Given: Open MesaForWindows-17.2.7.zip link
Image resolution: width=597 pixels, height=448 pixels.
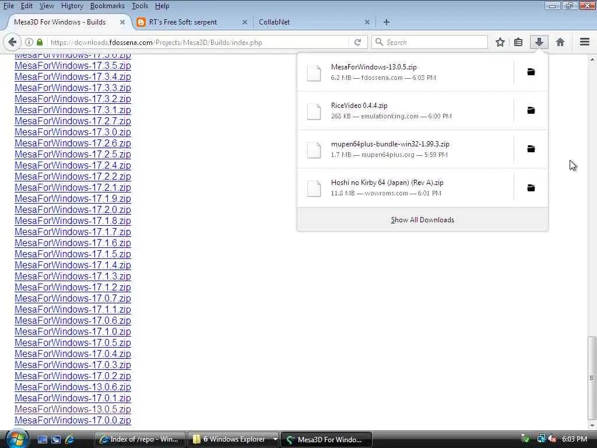Looking at the screenshot, I should pos(73,121).
